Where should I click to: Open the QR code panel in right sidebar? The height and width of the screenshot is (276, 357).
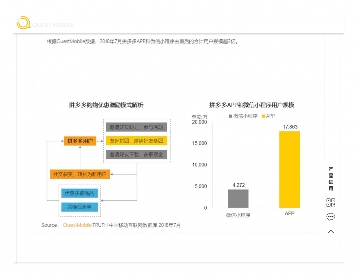click(x=331, y=203)
